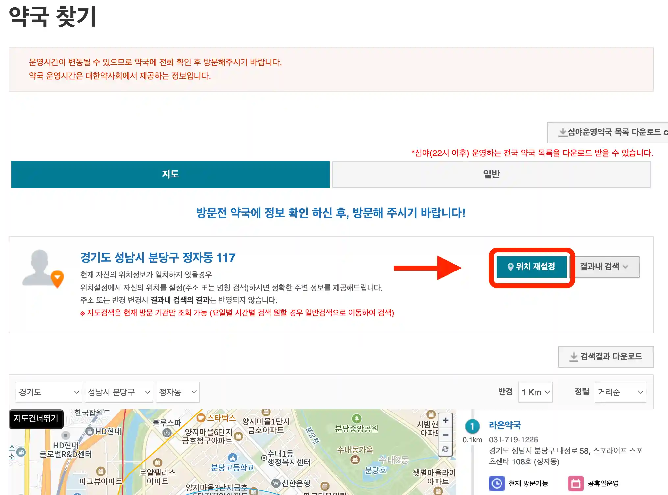Screen dimensions: 668x495
Task: Click the map refresh icon below zoom controls
Action: [446, 449]
